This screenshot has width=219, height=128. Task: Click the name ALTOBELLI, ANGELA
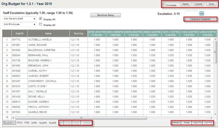pos(40,40)
